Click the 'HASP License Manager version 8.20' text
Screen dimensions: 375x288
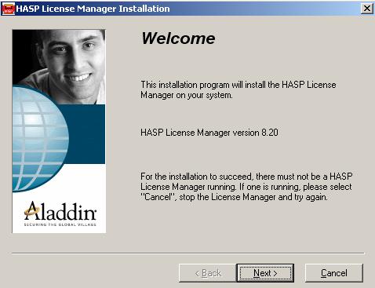209,133
